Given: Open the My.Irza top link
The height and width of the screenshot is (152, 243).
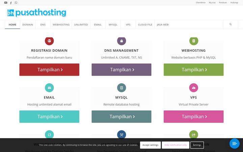Looking at the screenshot, I should [x=212, y=3].
